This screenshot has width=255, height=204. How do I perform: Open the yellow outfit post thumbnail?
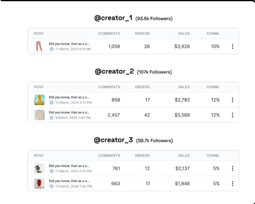coord(39,100)
